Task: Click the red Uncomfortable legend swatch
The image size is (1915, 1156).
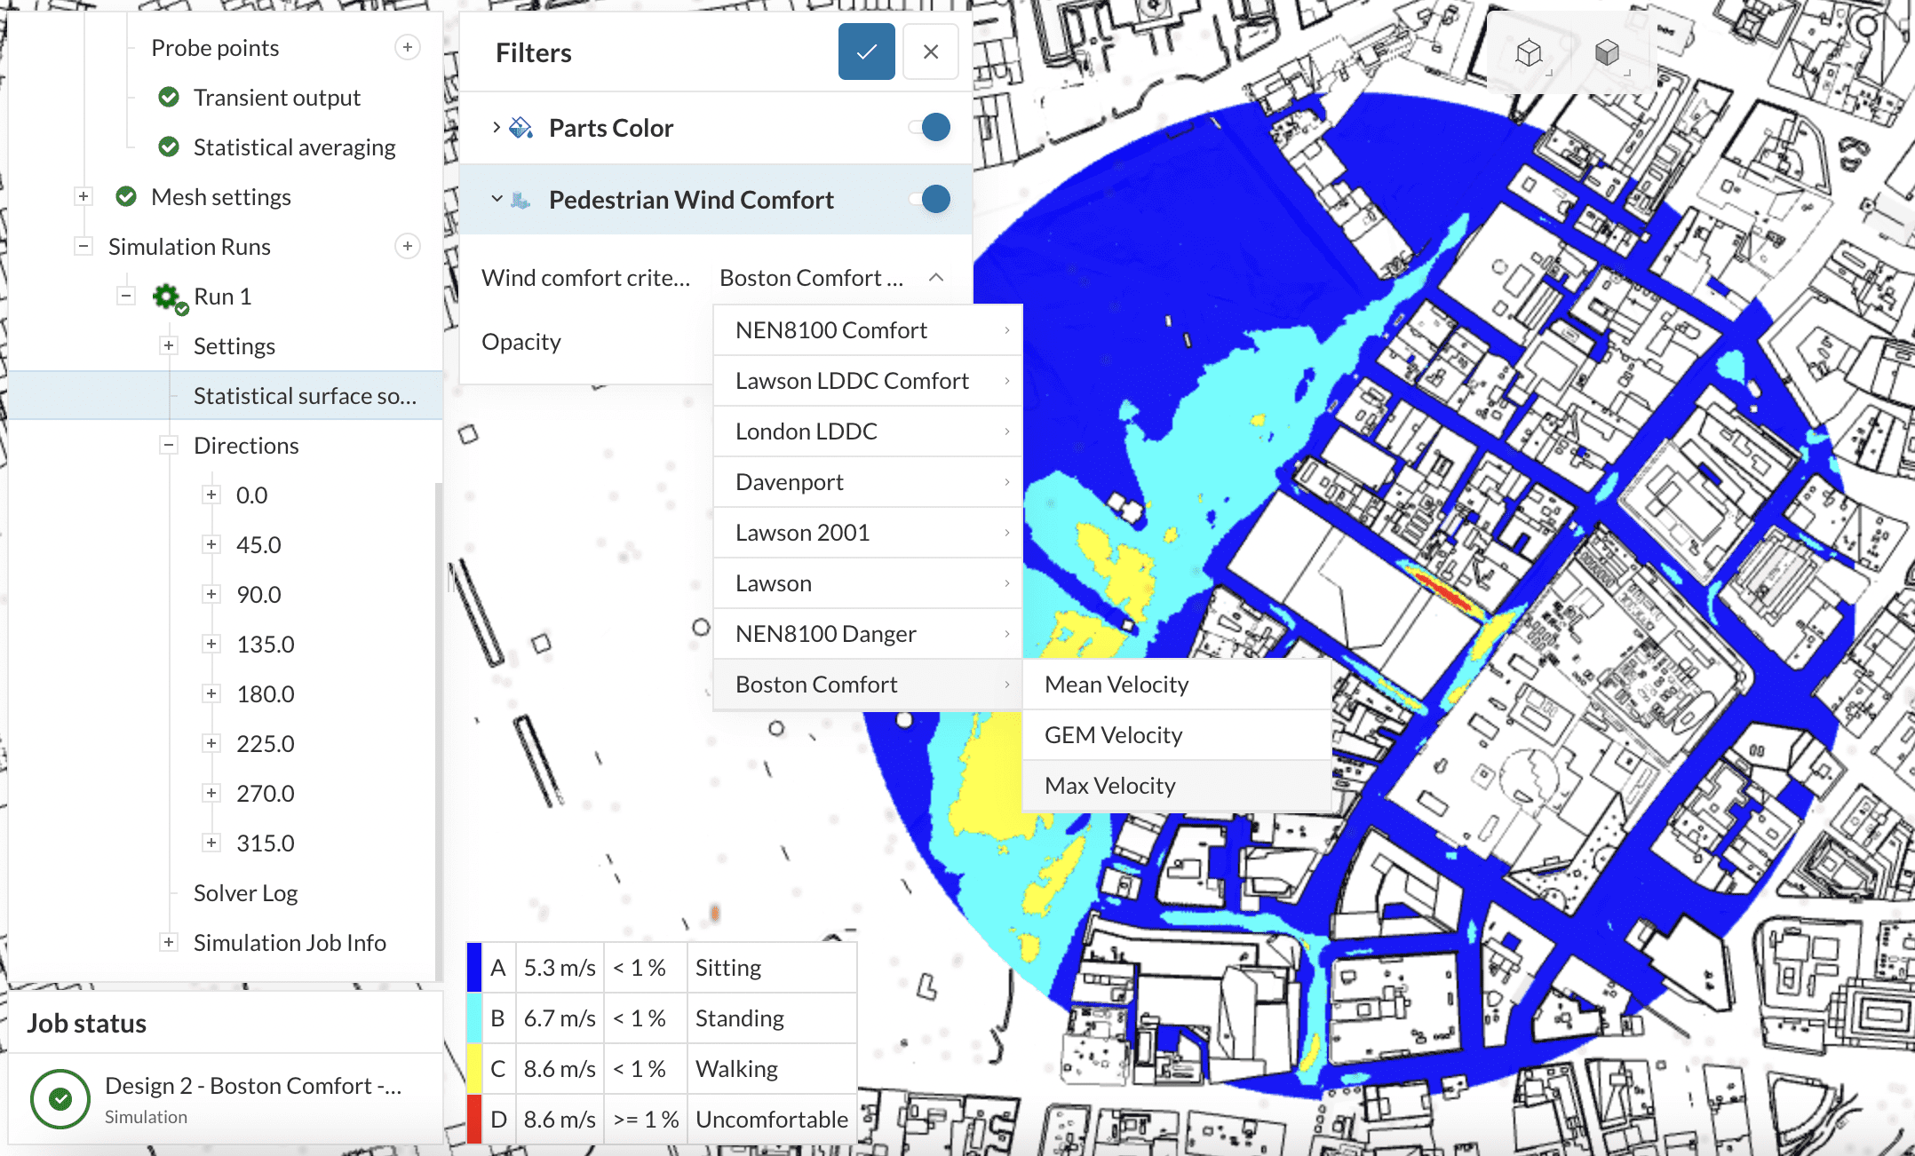Action: tap(474, 1119)
